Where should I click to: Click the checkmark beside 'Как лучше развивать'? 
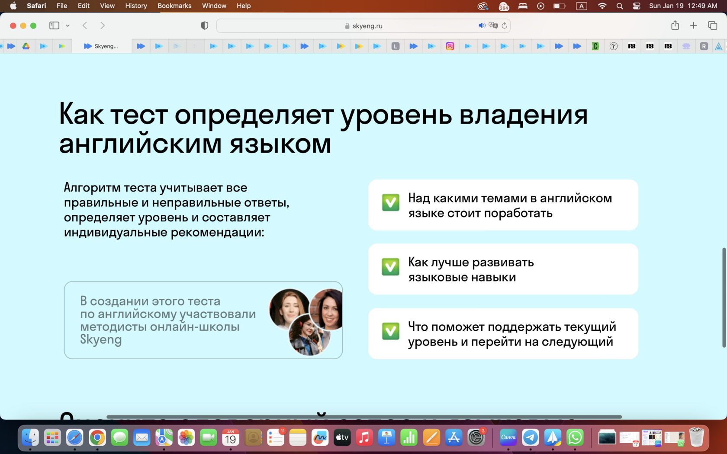(x=390, y=267)
